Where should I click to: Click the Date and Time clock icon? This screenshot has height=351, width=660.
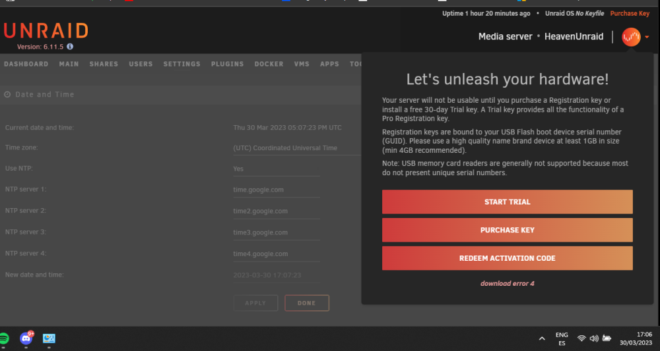[x=7, y=94]
